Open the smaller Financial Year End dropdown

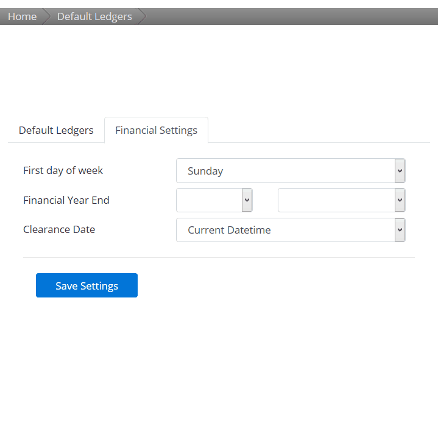pos(214,200)
